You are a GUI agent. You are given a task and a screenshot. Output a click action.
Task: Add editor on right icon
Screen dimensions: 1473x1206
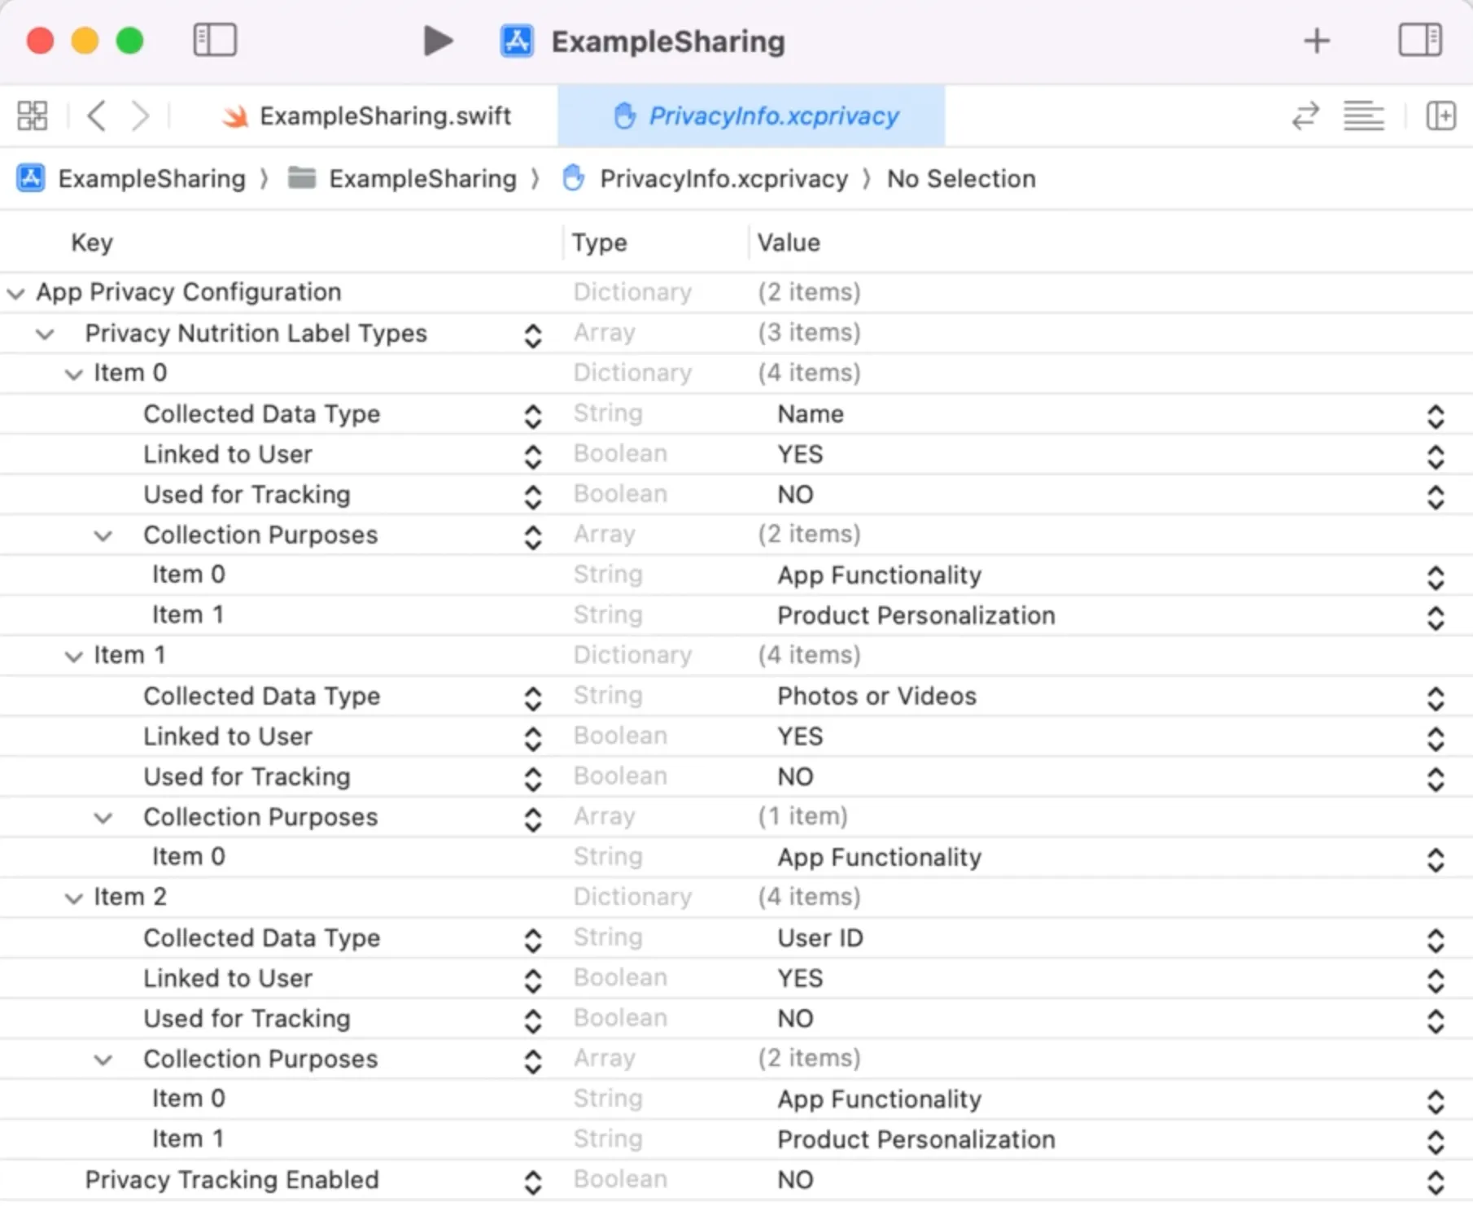(x=1440, y=116)
